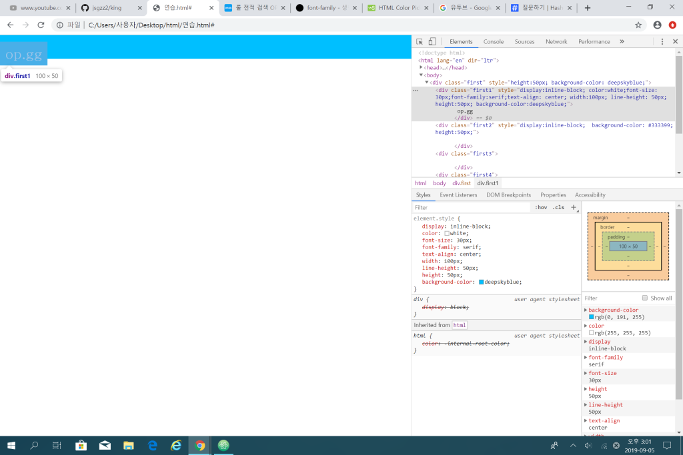Expand computed color property
This screenshot has height=455, width=683.
click(x=586, y=326)
